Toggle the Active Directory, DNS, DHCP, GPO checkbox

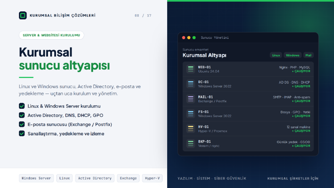tap(22, 115)
